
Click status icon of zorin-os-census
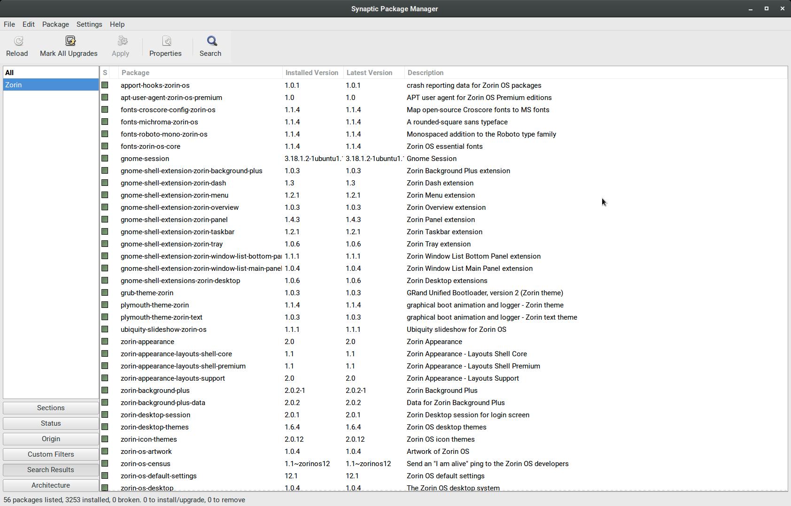point(105,464)
